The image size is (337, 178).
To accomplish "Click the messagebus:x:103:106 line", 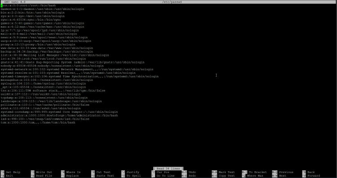I will pyautogui.click(x=47, y=80).
